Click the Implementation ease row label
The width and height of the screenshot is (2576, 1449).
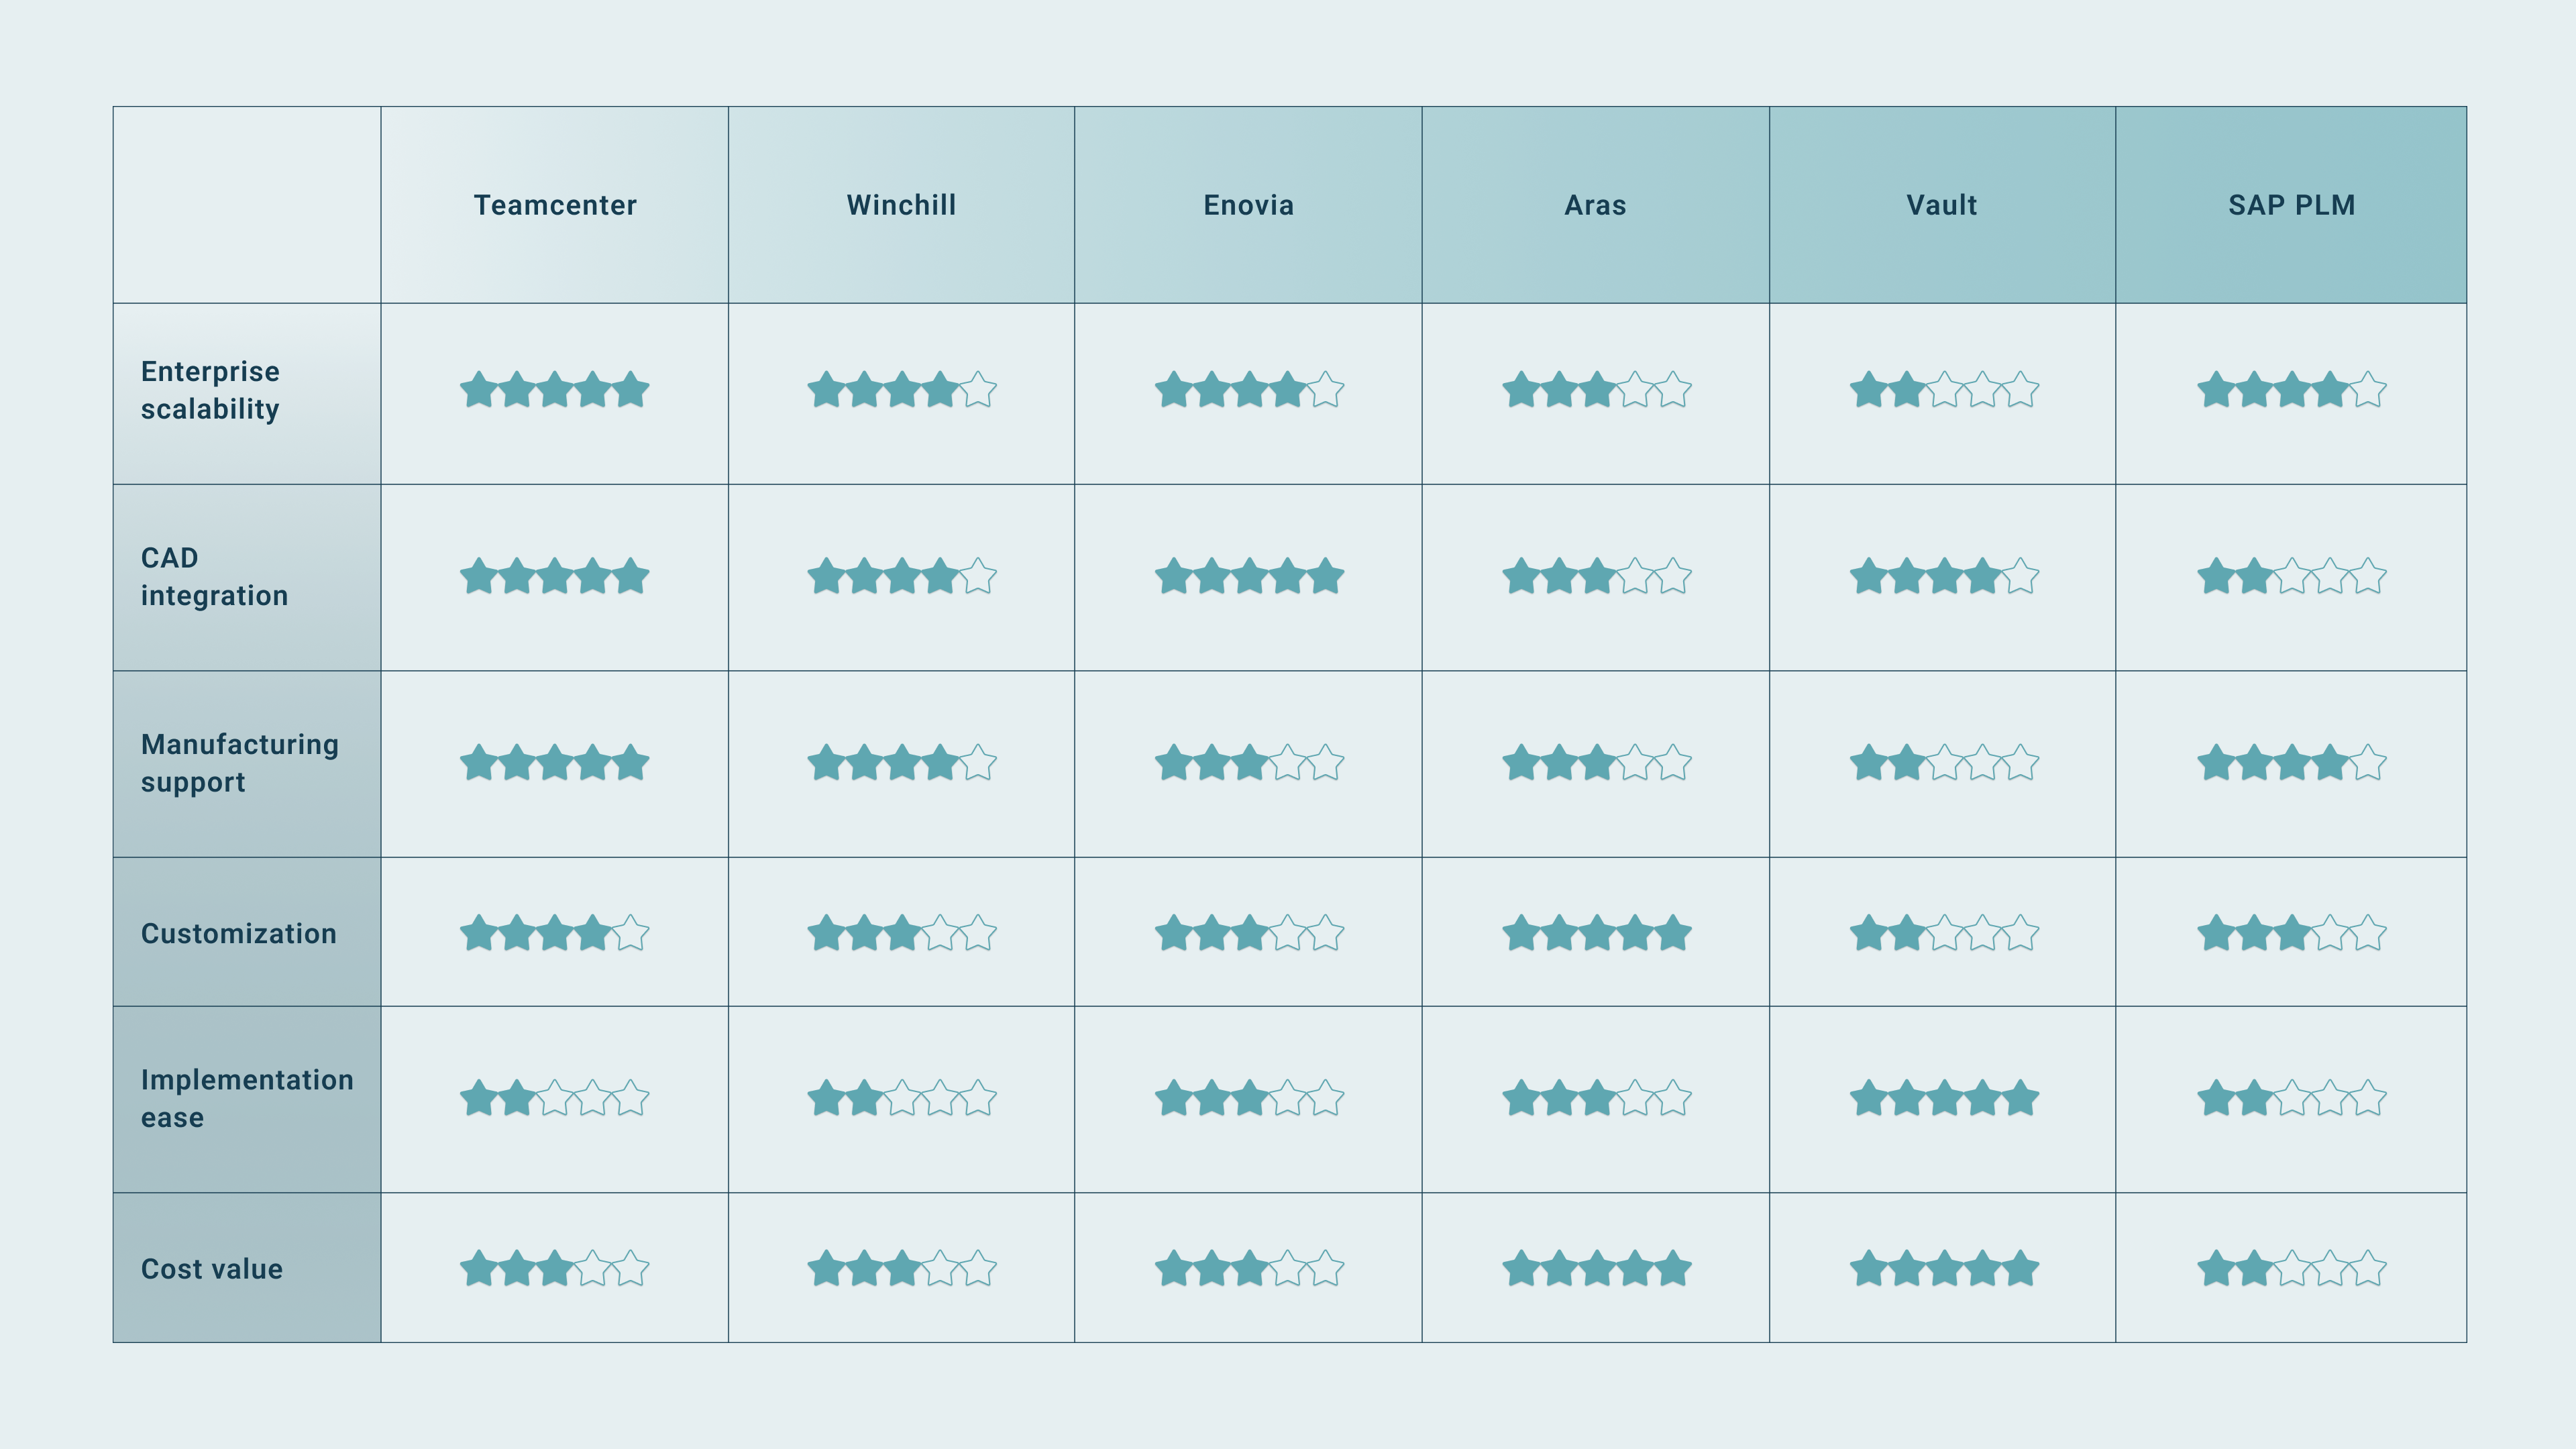[x=247, y=1099]
